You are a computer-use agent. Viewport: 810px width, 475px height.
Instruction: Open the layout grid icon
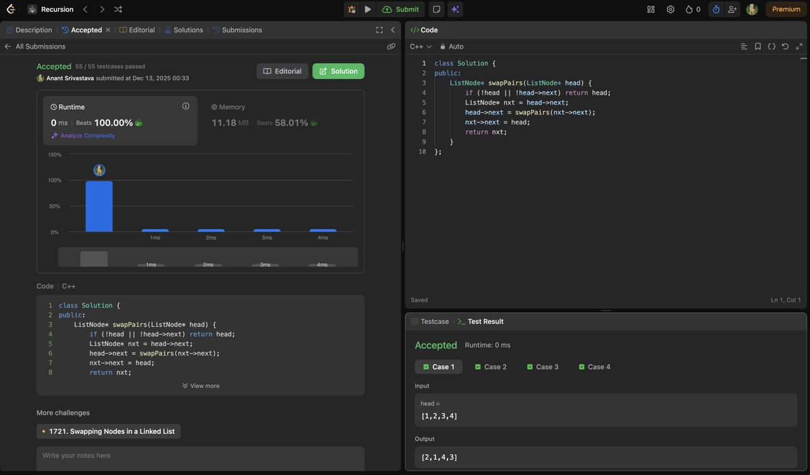pos(651,9)
